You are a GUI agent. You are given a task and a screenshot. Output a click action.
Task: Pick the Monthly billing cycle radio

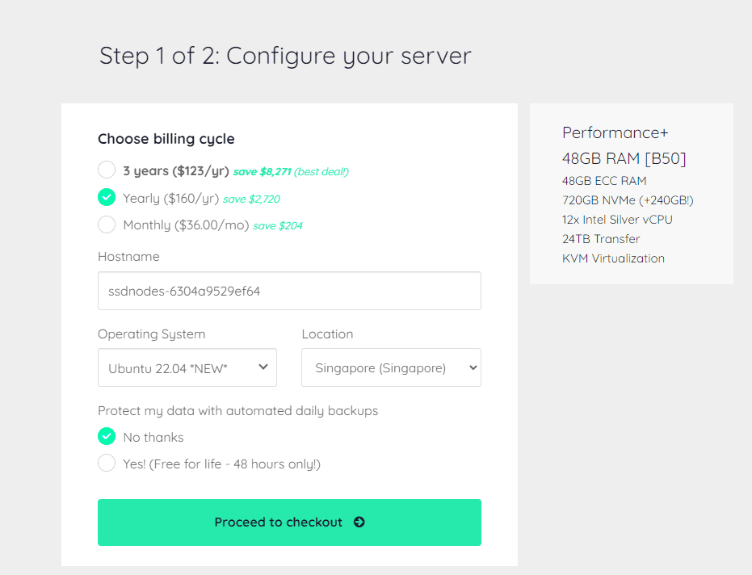107,225
